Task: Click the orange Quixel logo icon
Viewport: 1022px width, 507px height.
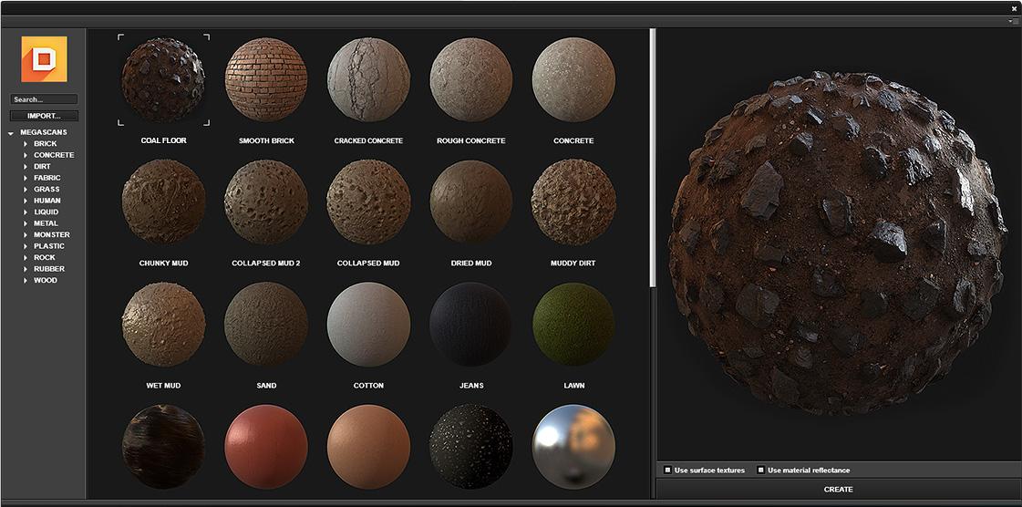Action: pyautogui.click(x=44, y=59)
